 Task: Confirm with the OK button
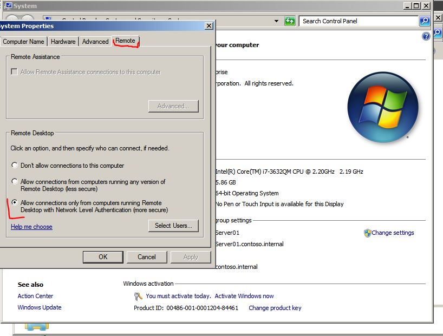pyautogui.click(x=103, y=257)
